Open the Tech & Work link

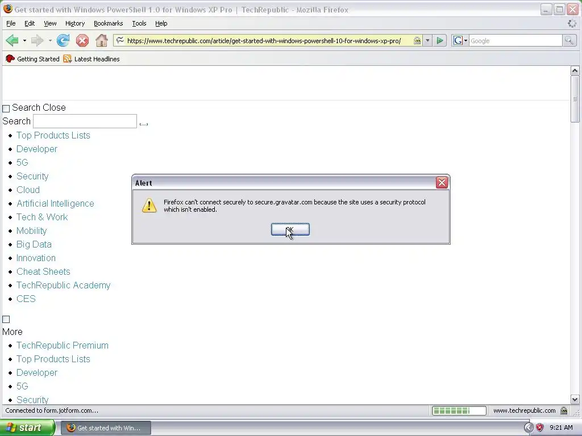coord(42,217)
